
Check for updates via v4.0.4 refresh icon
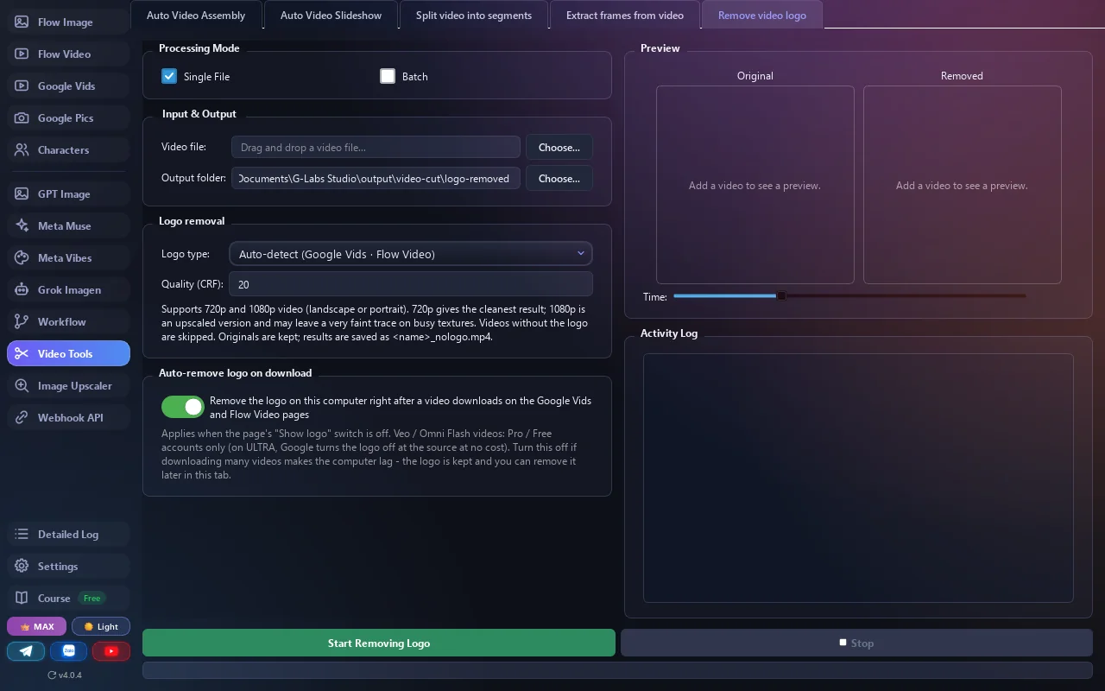(65, 675)
